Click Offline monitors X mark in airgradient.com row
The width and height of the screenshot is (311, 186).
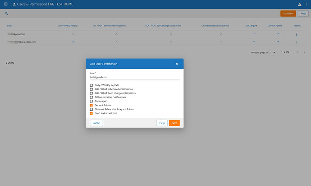pyautogui.click(x=221, y=42)
